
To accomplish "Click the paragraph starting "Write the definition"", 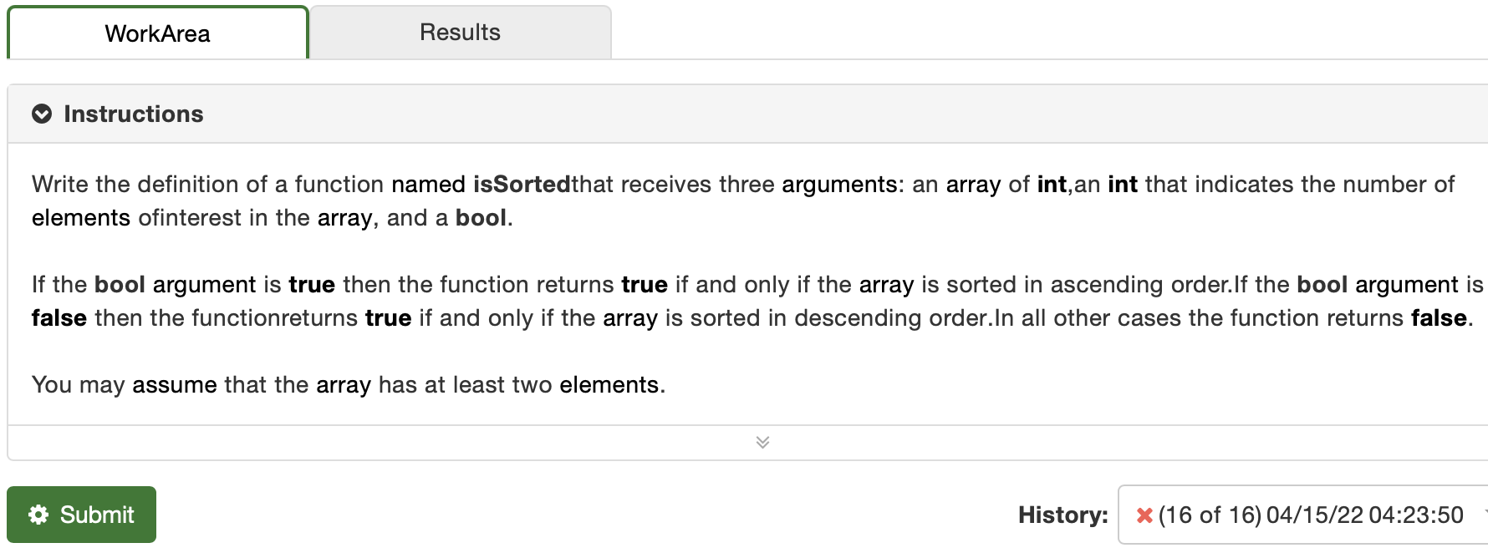I will tap(743, 200).
